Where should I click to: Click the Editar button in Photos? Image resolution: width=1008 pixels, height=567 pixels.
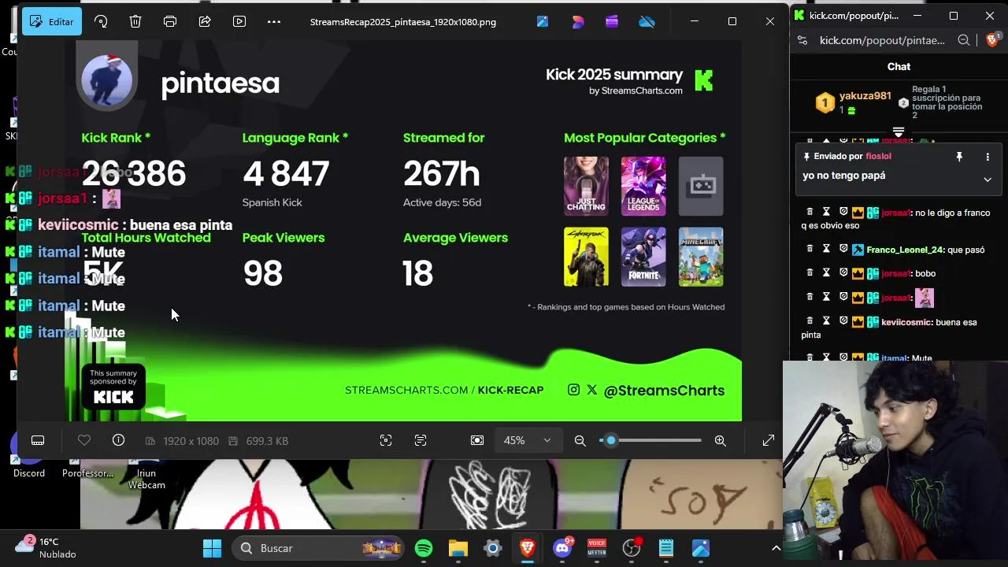(52, 21)
